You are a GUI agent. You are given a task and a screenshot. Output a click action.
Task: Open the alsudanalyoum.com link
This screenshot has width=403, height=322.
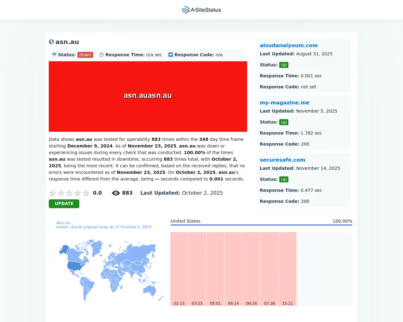(x=288, y=45)
